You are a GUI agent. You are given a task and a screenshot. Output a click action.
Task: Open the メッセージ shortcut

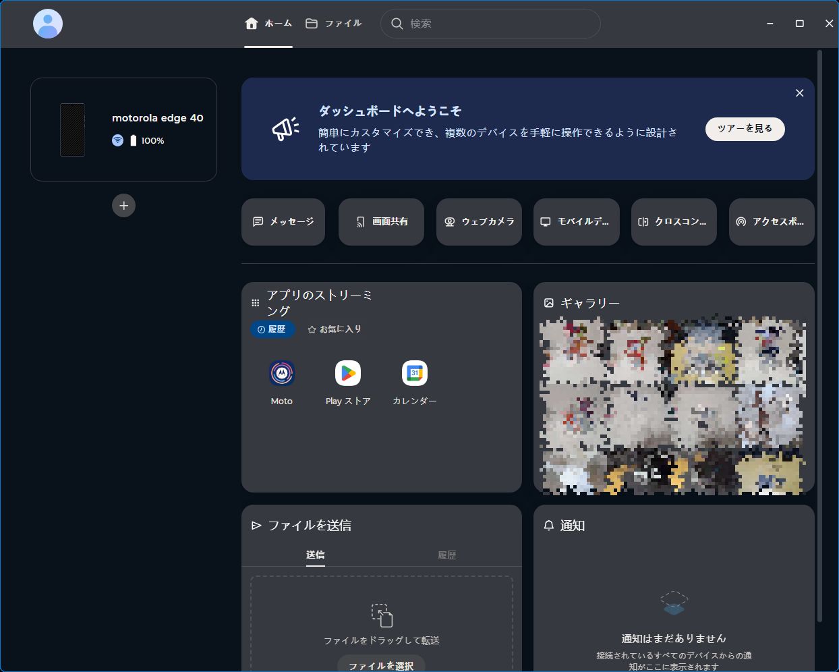click(283, 222)
